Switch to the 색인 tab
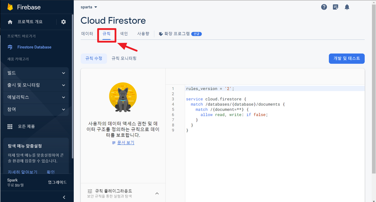376x202 pixels. [x=124, y=34]
